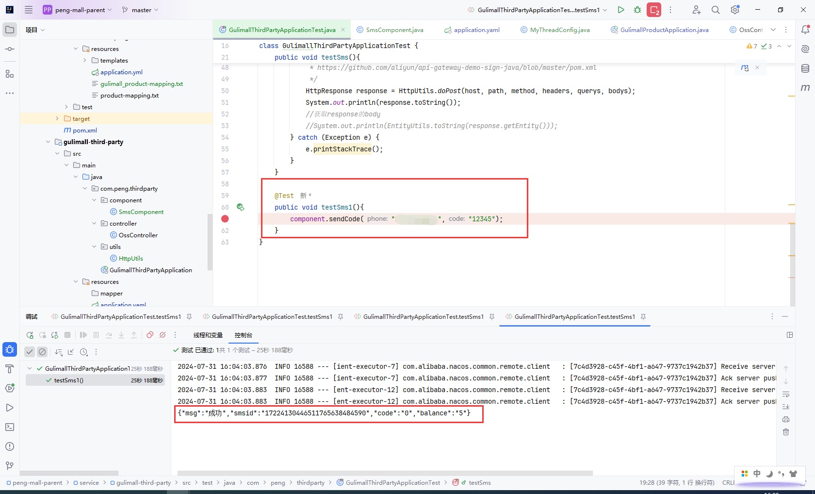Screen dimensions: 815x494
Task: Toggle scroll to end of console
Action: pyautogui.click(x=786, y=407)
